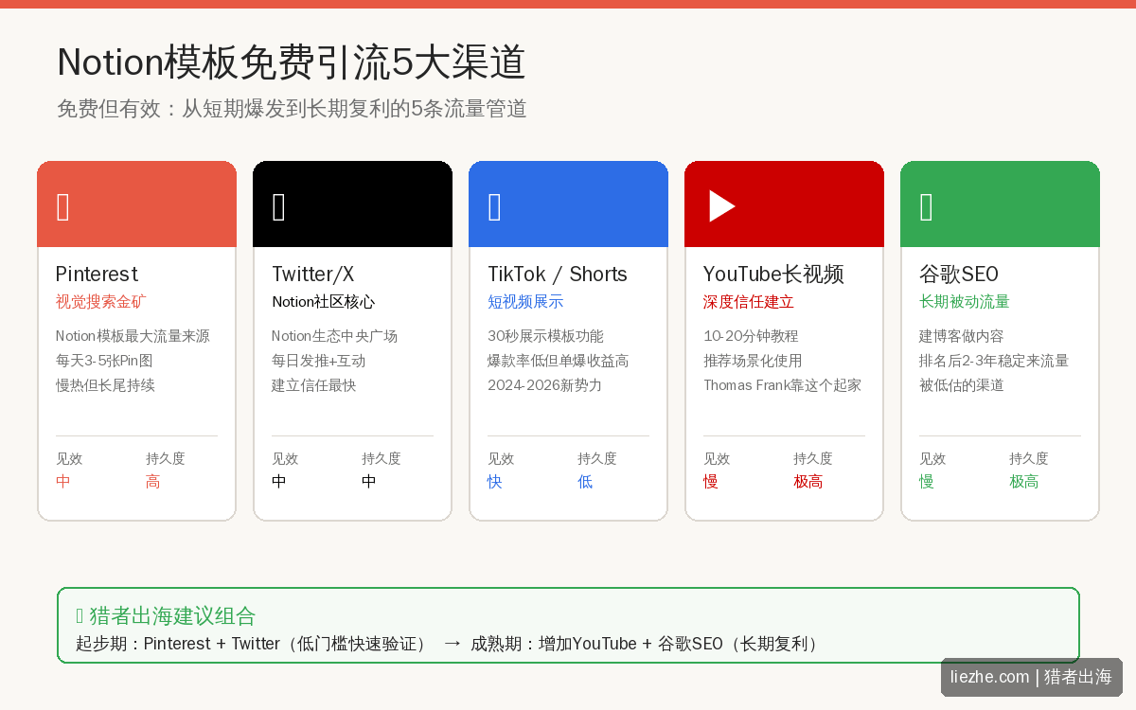Viewport: 1136px width, 710px height.
Task: Click the 持久度 value 极高 in the YouTube card
Action: coord(808,482)
